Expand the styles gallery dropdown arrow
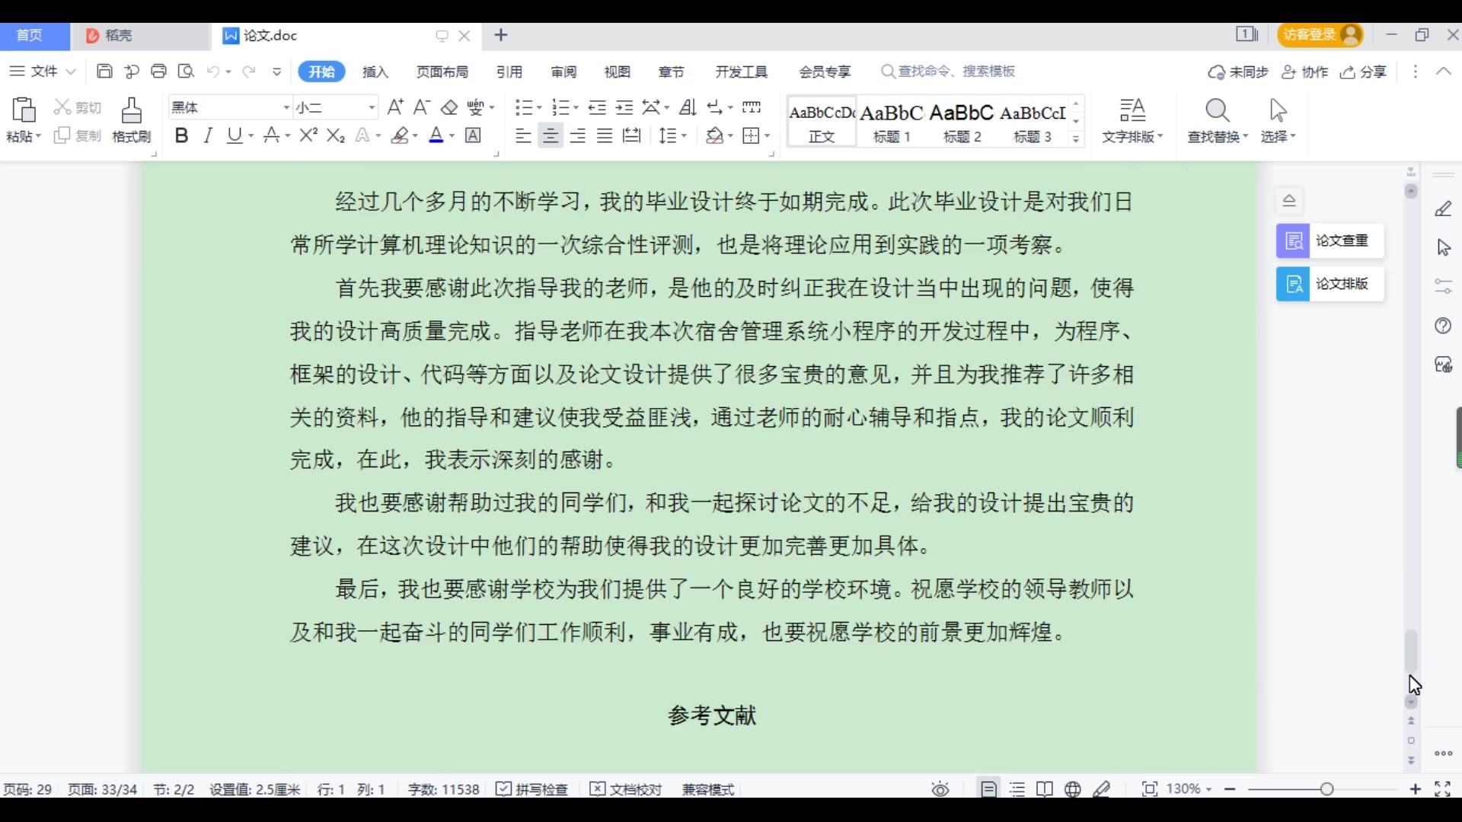Screen dimensions: 1462x822 (1076, 139)
